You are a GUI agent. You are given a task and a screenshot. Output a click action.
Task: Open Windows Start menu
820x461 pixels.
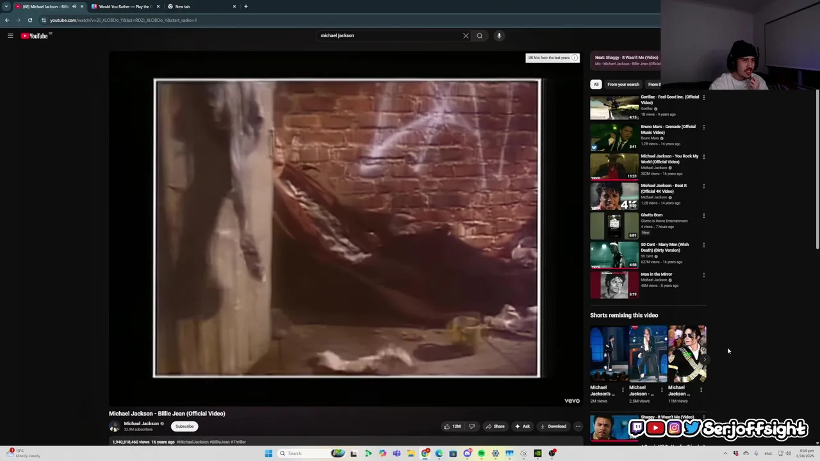[x=268, y=453]
